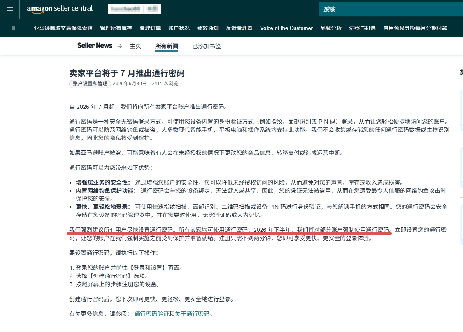This screenshot has width=463, height=332.
Task: Open 洞察与机遇 menu item
Action: point(362,28)
